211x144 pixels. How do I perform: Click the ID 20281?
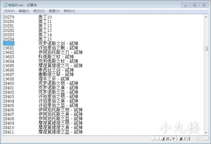(x=9, y=26)
